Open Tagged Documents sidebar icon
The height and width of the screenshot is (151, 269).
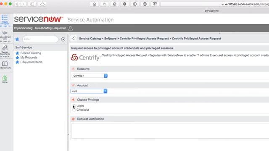[5, 48]
